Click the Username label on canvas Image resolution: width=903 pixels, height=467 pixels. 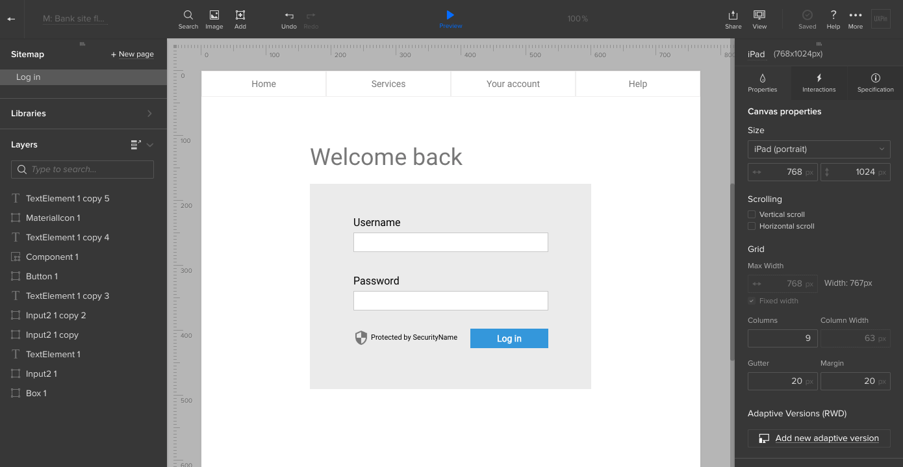[x=377, y=222]
